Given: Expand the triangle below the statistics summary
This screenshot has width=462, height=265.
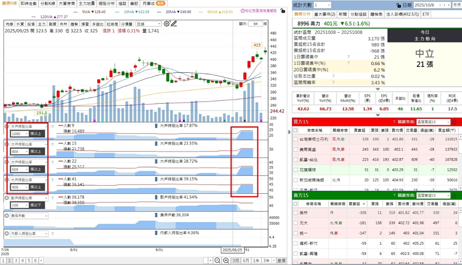Looking at the screenshot, I should (x=378, y=89).
